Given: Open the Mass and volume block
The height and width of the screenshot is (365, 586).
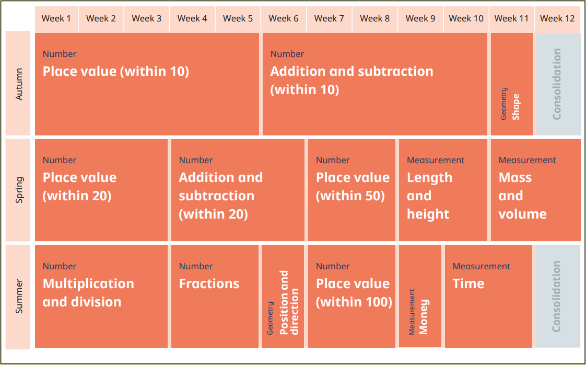Looking at the screenshot, I should coord(535,190).
